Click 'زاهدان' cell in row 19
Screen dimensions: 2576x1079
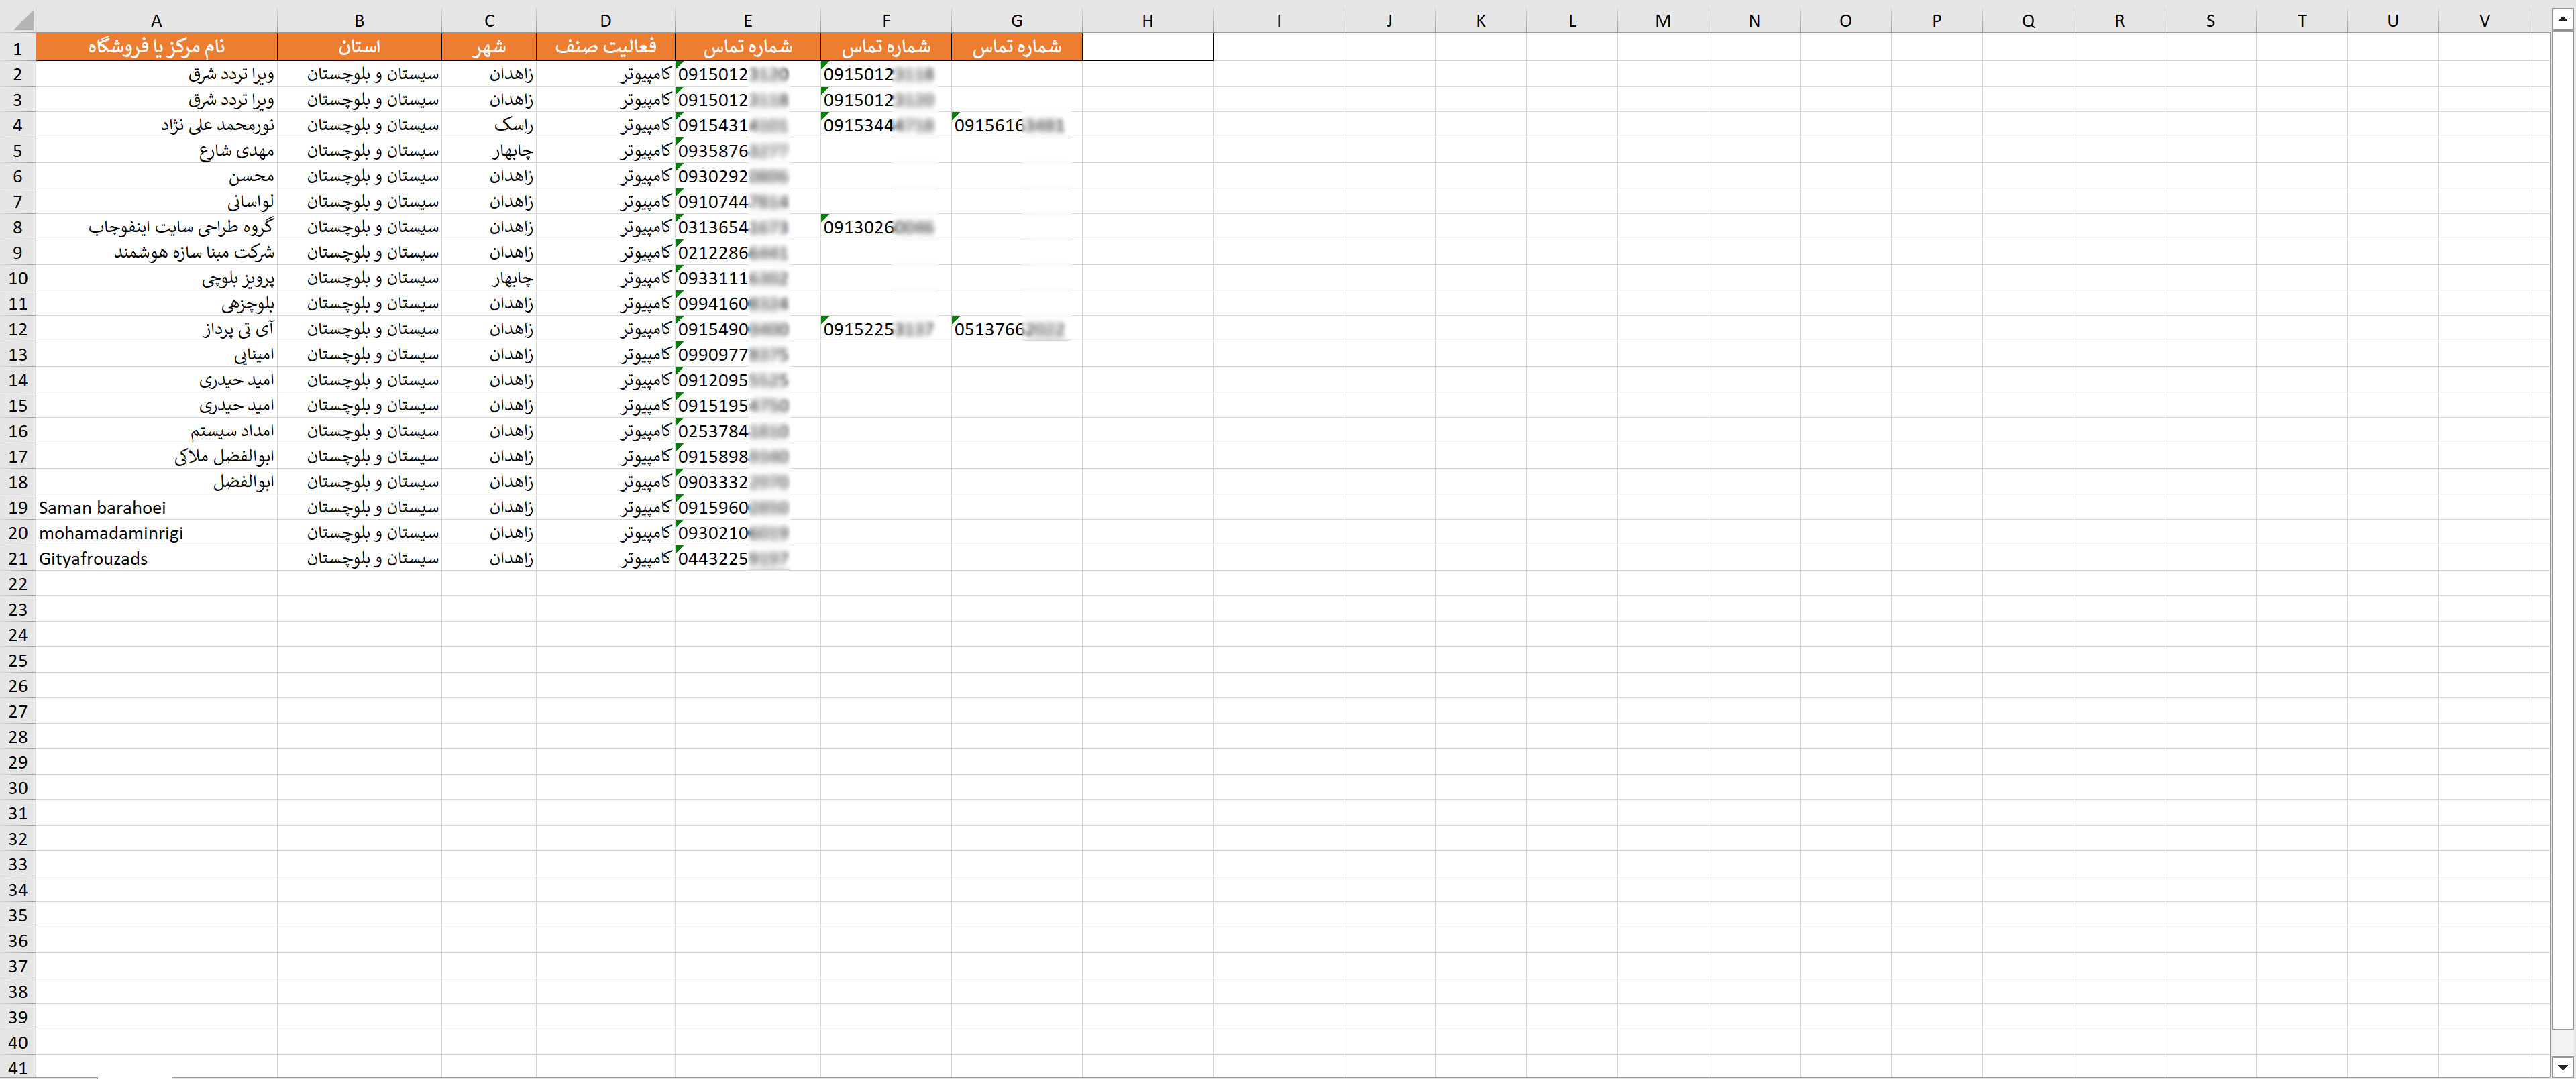coord(489,508)
